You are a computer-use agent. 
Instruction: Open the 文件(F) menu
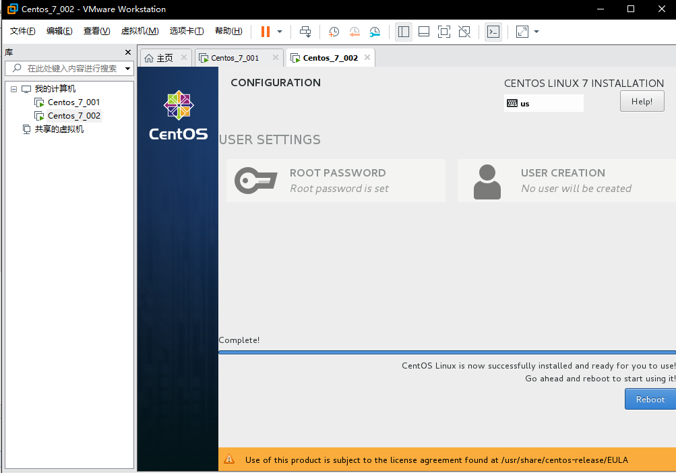coord(22,31)
